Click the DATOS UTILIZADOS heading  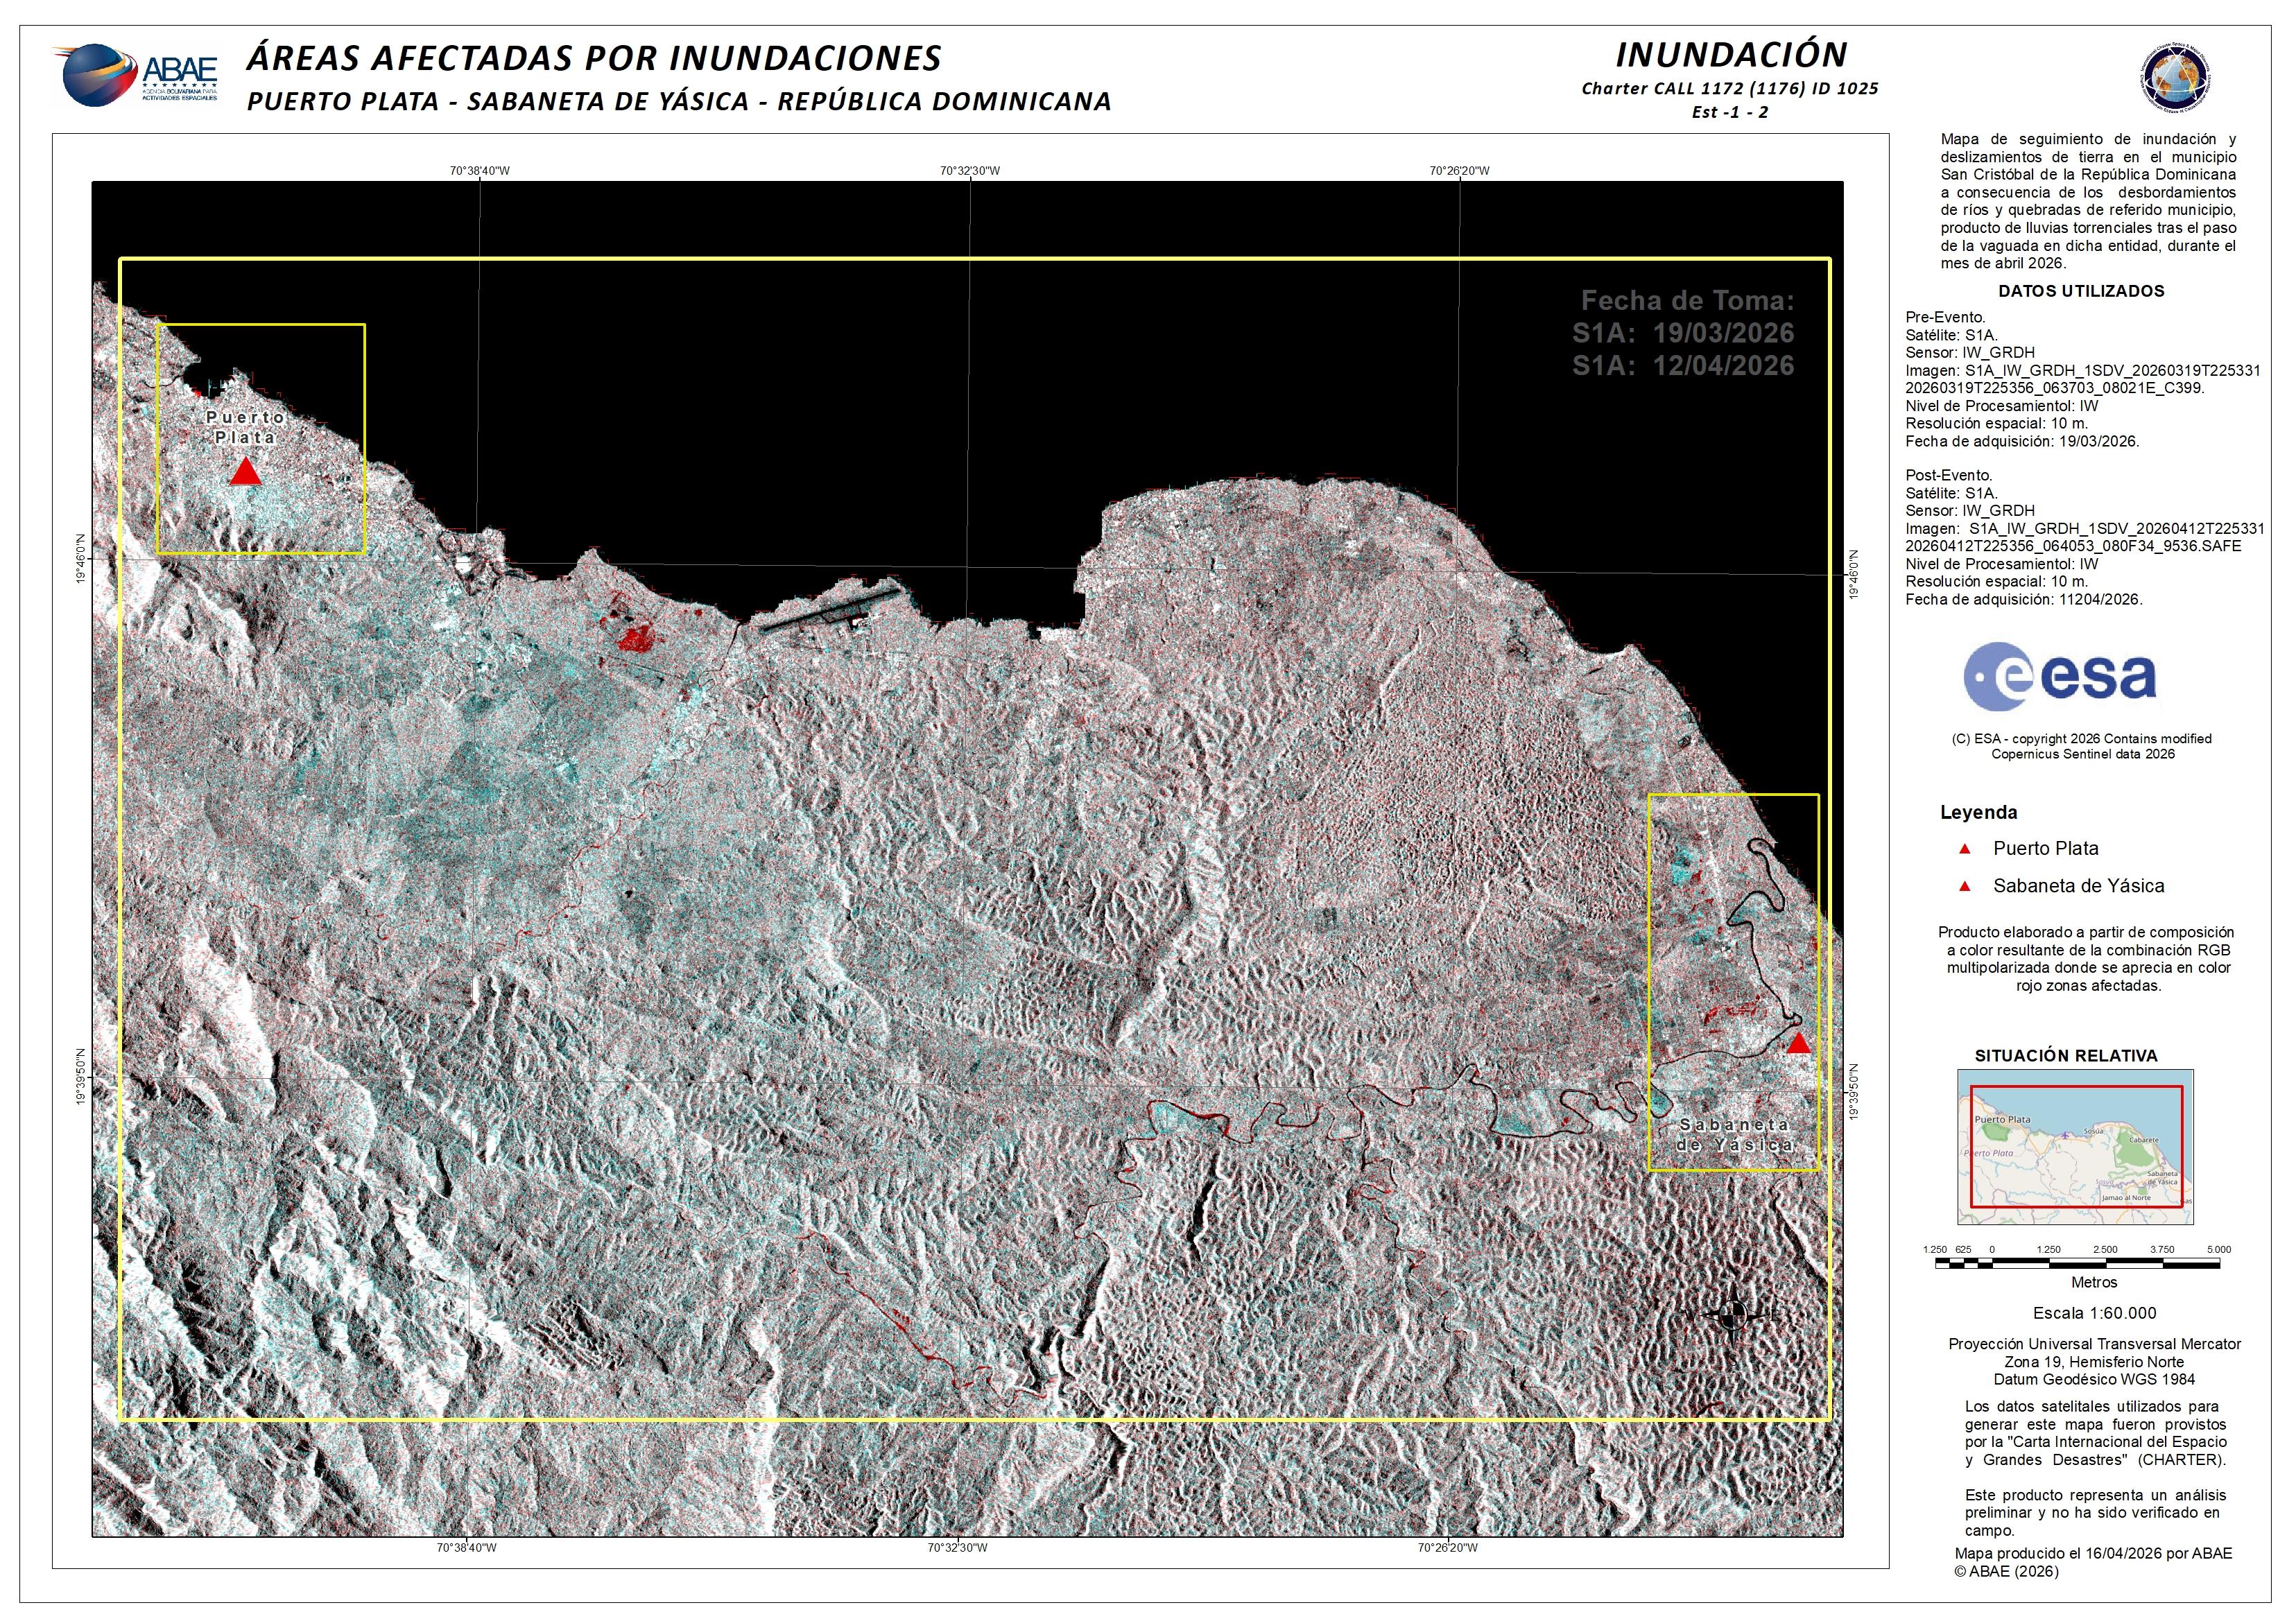click(2080, 291)
